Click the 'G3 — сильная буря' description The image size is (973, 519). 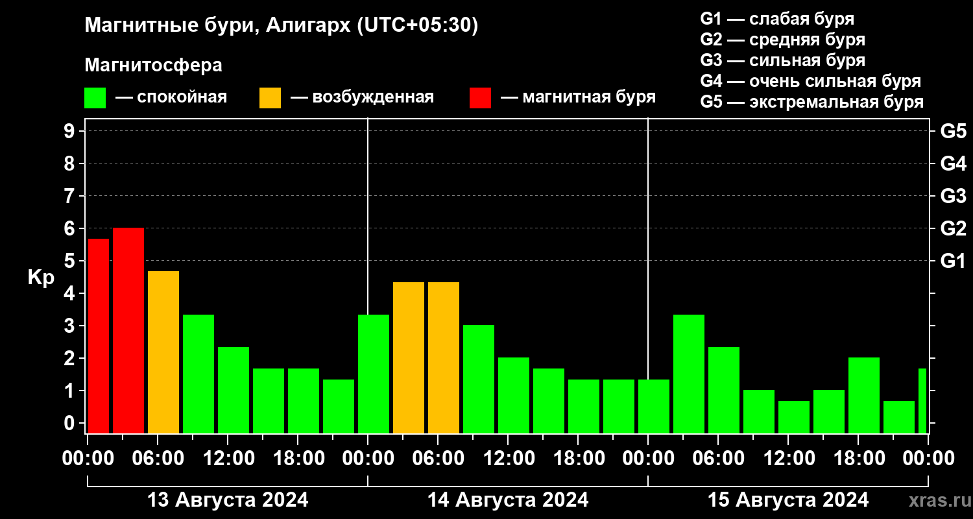pyautogui.click(x=782, y=60)
